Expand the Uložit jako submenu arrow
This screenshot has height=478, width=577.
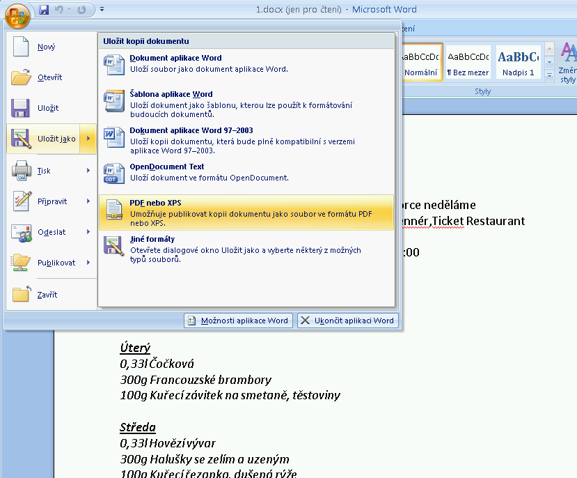pos(88,139)
